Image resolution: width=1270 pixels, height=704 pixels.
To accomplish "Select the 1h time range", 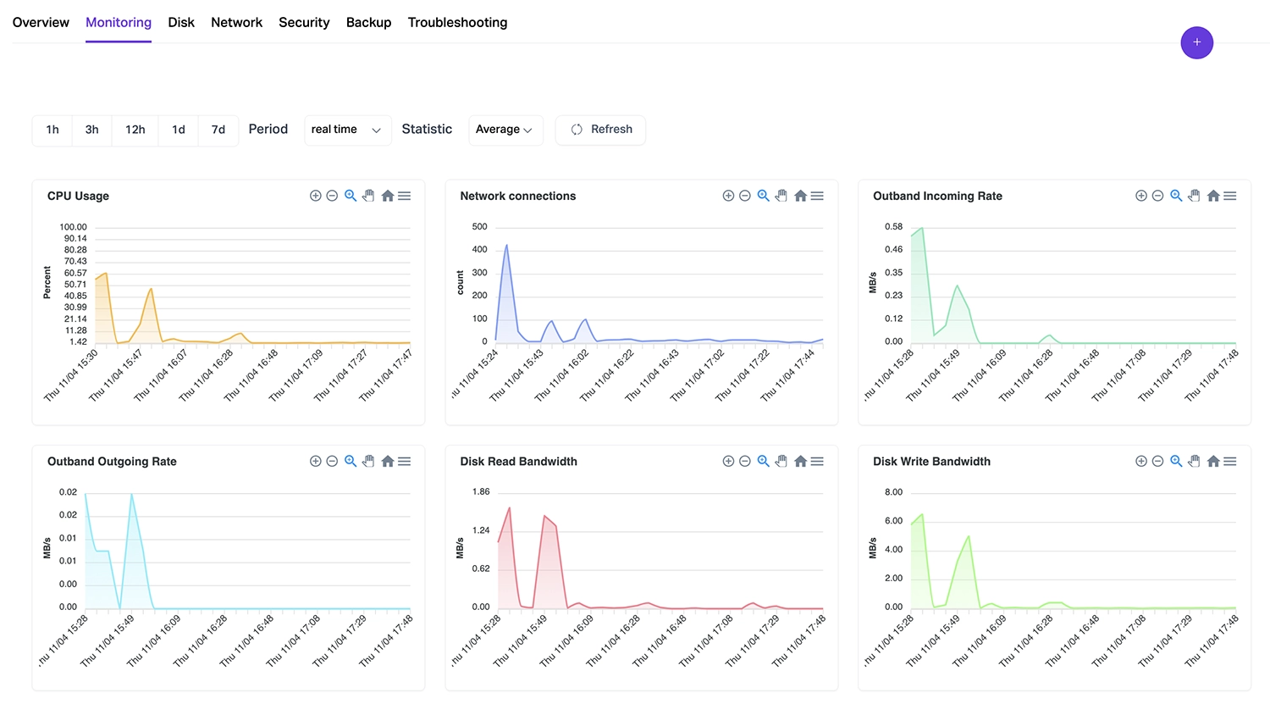I will (52, 130).
